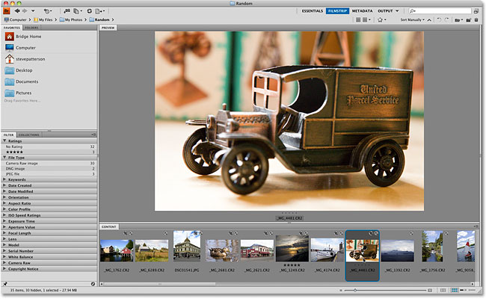The width and height of the screenshot is (486, 299).
Task: Switch to view content as thumbnails
Action: pos(455,290)
